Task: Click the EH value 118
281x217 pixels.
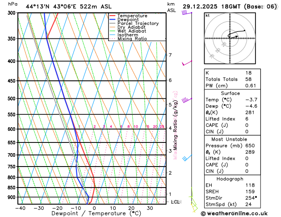Action: coord(250,185)
